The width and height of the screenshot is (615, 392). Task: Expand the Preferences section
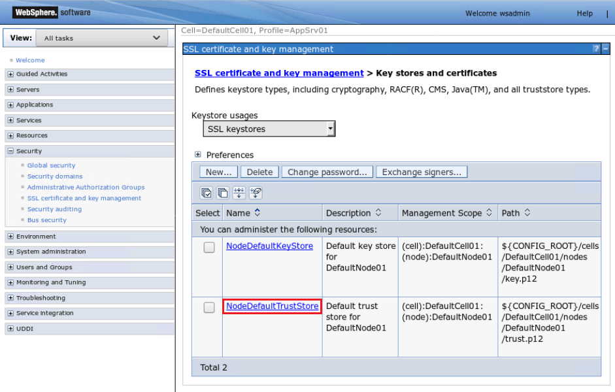click(198, 154)
